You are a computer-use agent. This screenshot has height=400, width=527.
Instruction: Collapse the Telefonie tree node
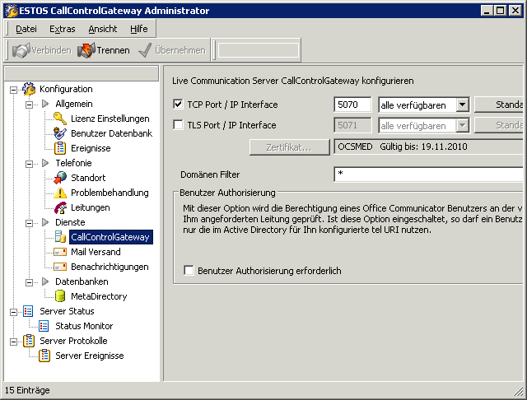click(x=30, y=164)
